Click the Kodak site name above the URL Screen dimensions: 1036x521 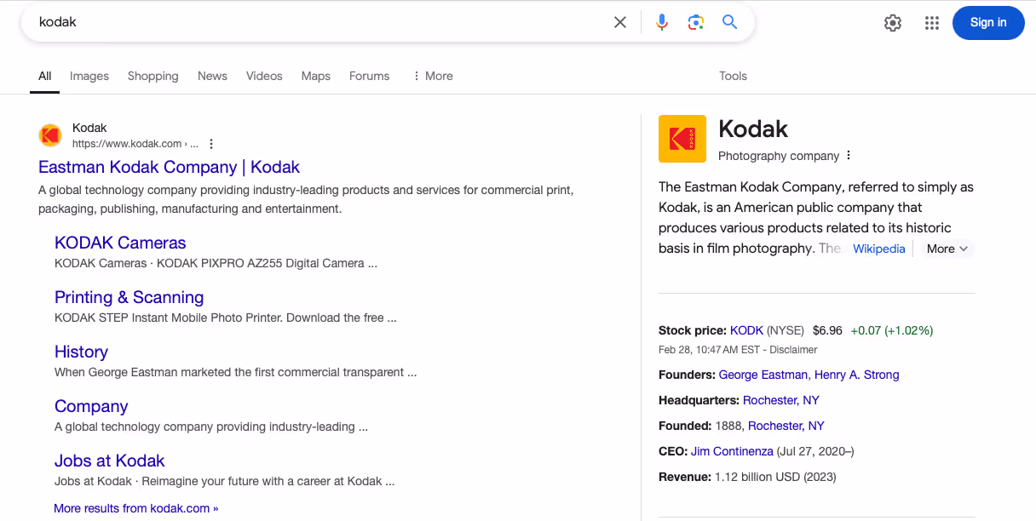click(89, 128)
